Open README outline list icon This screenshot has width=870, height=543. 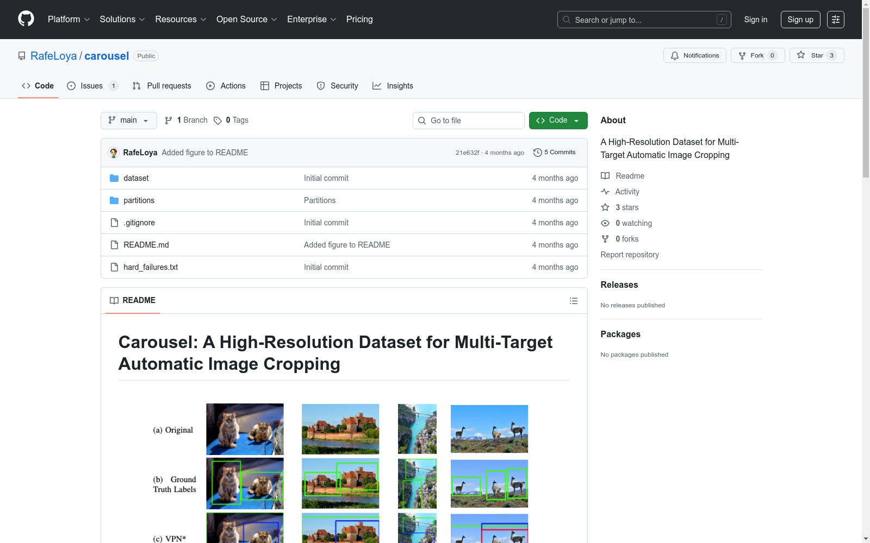[x=573, y=301]
